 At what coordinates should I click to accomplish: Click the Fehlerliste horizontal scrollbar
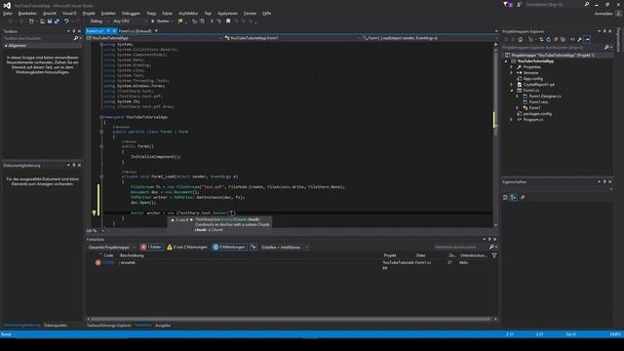[x=291, y=319]
